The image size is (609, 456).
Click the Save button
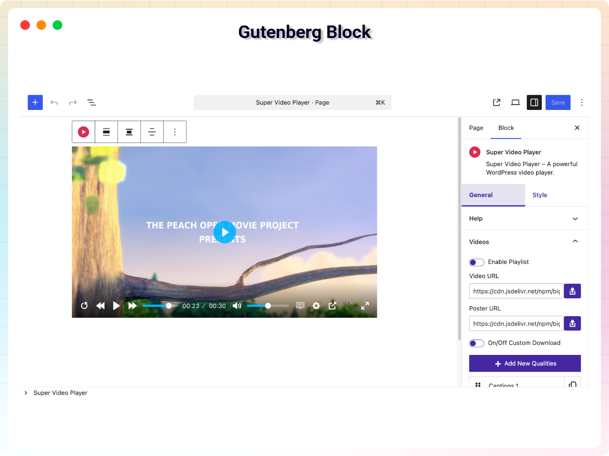coord(558,102)
